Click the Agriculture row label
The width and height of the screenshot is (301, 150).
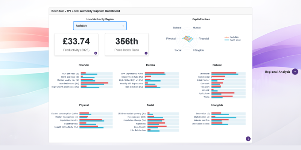tap(204, 93)
